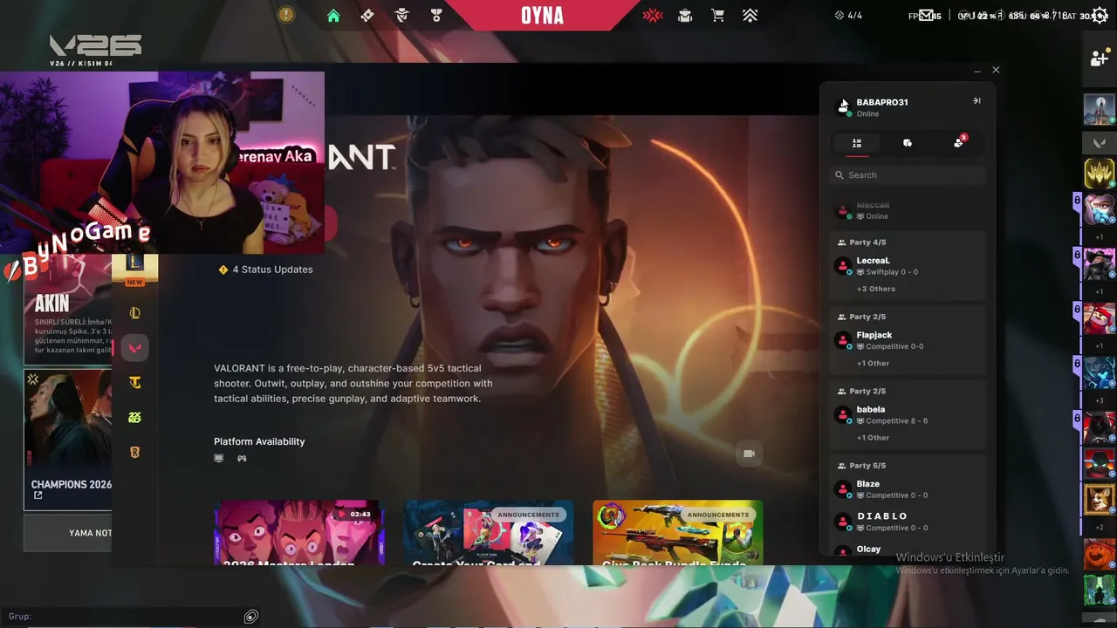Switch to friends list tab in social panel
This screenshot has width=1117, height=628.
(x=857, y=143)
